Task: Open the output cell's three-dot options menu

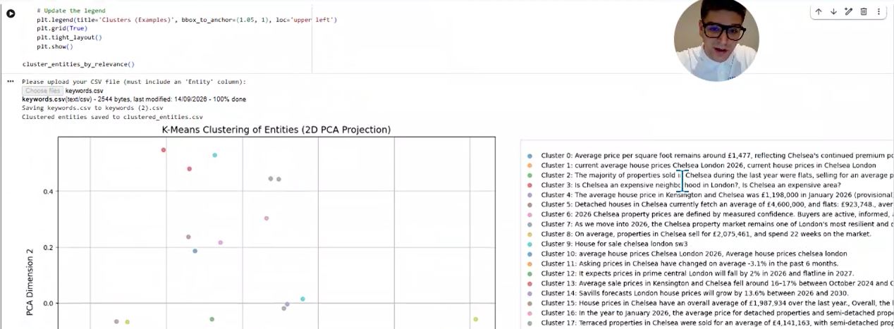Action: point(11,82)
